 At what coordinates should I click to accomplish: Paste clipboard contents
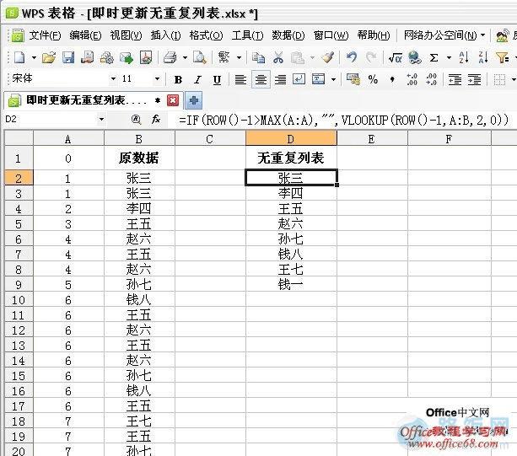[297, 58]
